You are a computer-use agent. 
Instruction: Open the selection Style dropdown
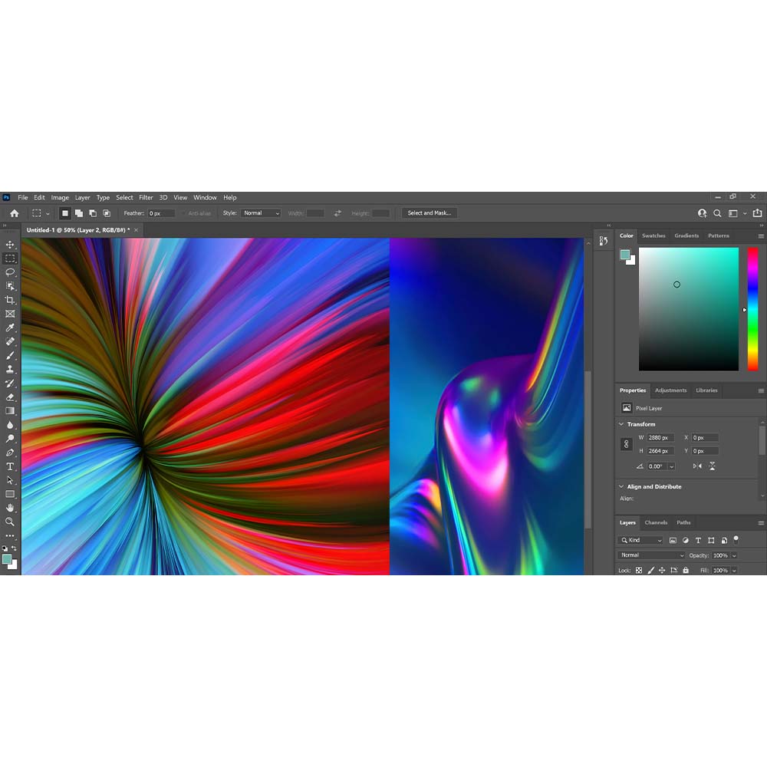click(261, 213)
